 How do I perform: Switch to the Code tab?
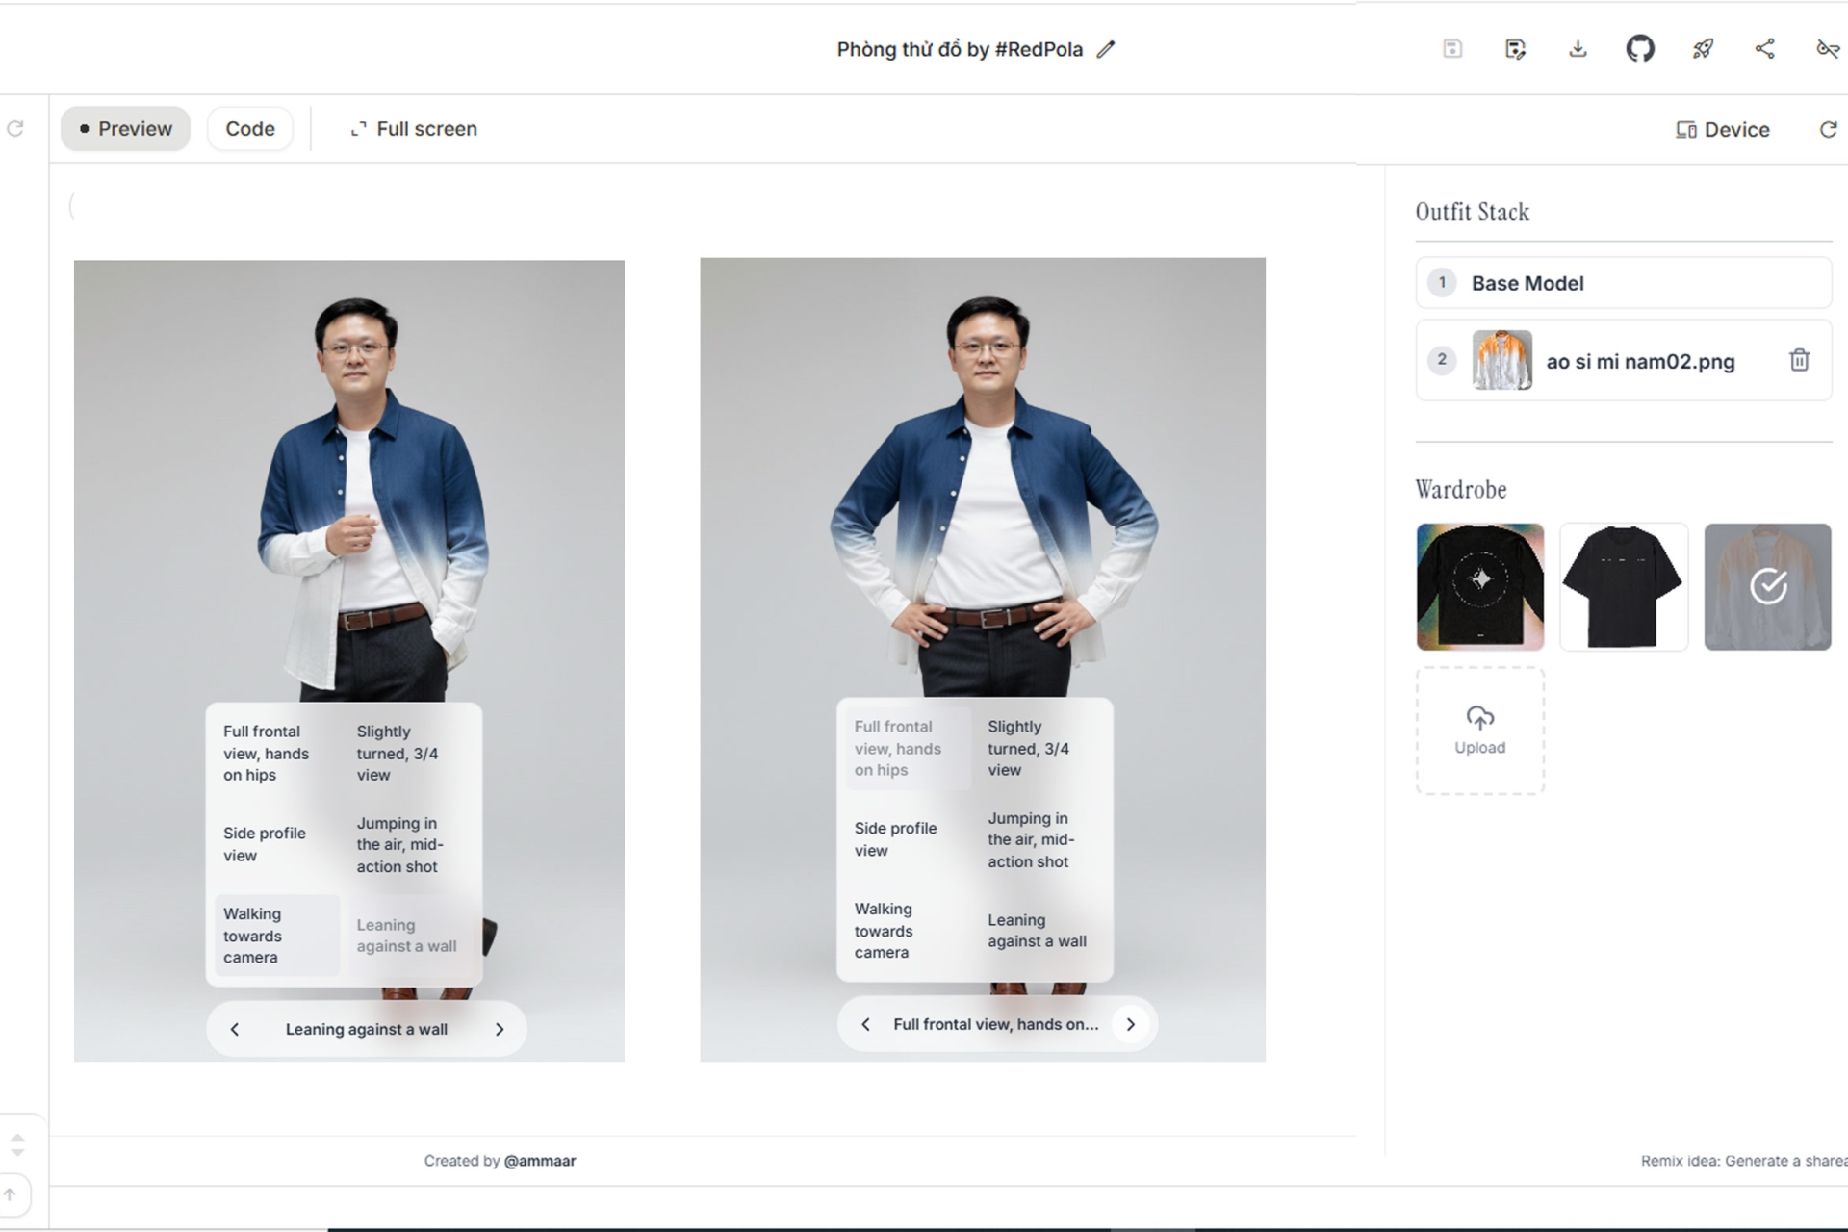pyautogui.click(x=249, y=129)
